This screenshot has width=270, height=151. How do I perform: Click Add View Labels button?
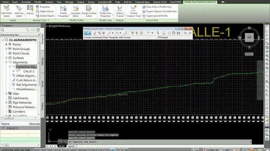pyautogui.click(x=19, y=11)
